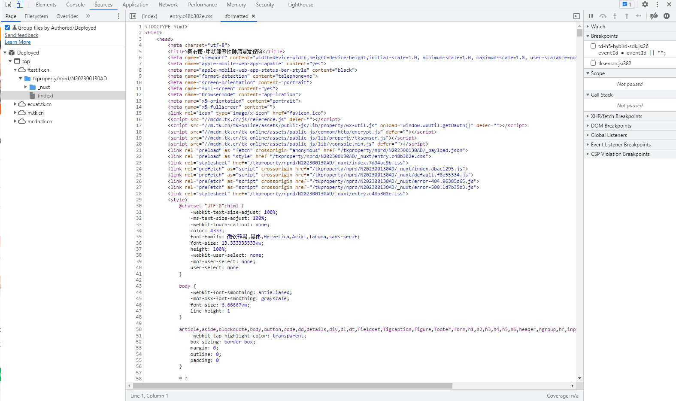Viewport: 676px width, 401px height.
Task: Open the Application panel
Action: click(135, 5)
